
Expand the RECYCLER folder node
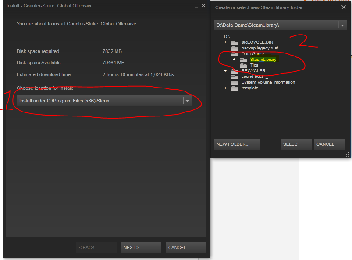click(x=225, y=71)
